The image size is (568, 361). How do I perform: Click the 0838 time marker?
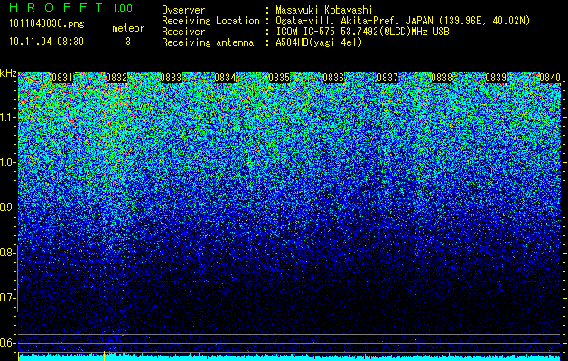(x=442, y=78)
